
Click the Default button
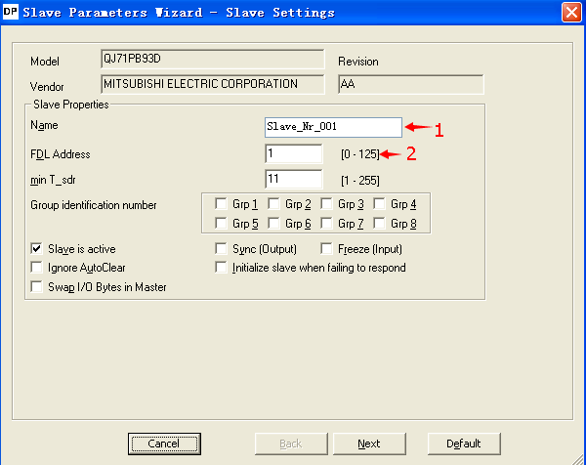[463, 444]
